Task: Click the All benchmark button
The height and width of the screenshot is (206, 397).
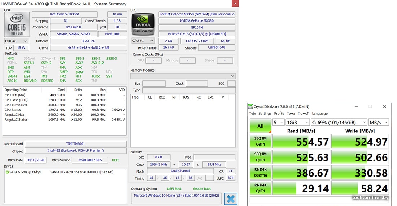Action: pyautogui.click(x=261, y=126)
